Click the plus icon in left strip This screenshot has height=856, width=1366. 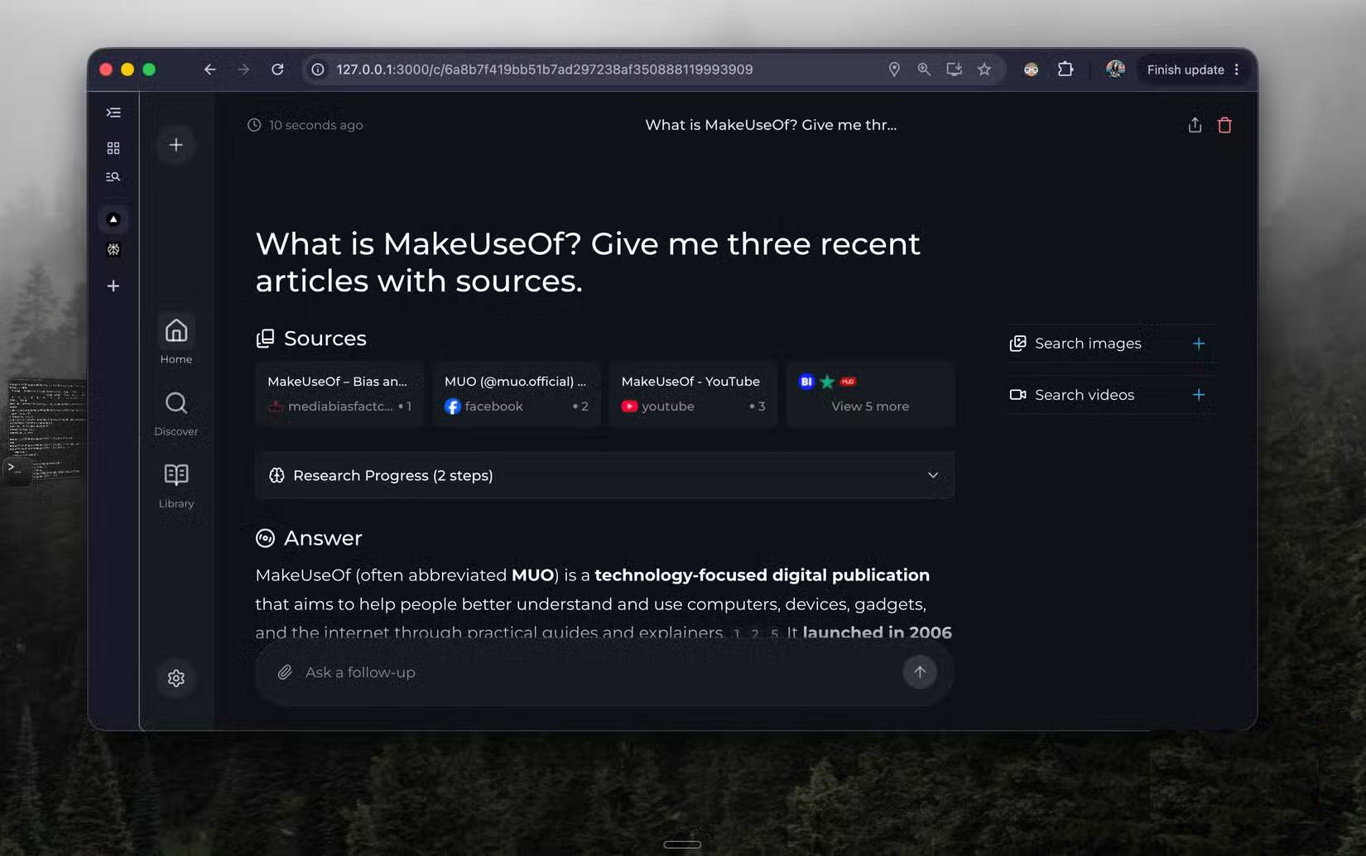(113, 286)
